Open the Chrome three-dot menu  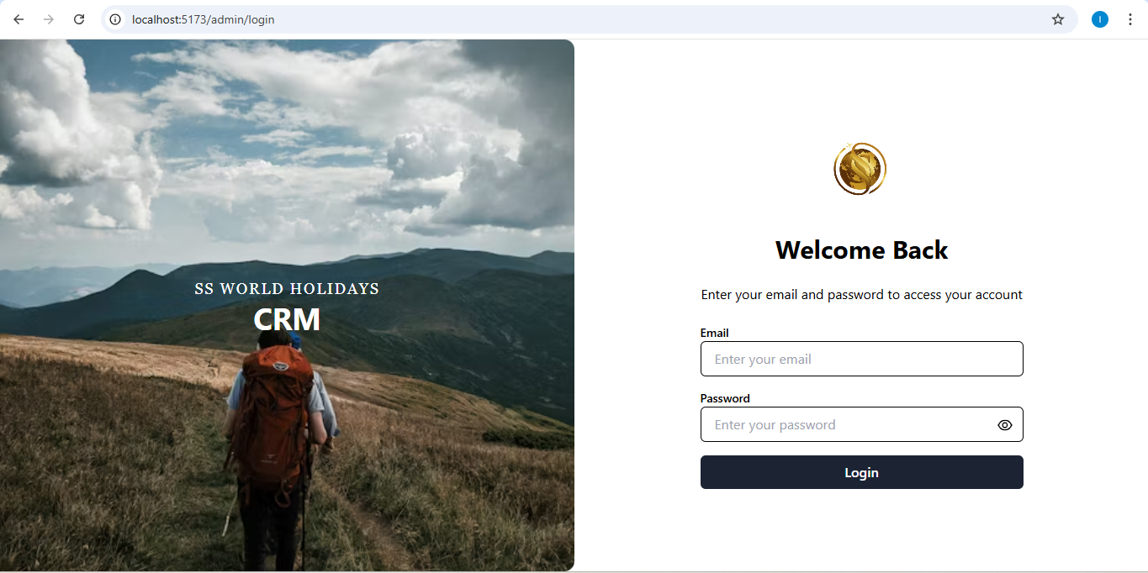(x=1130, y=19)
